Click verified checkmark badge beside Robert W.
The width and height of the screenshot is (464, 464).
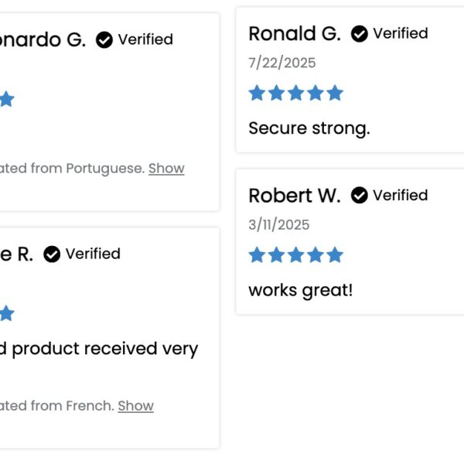point(360,196)
